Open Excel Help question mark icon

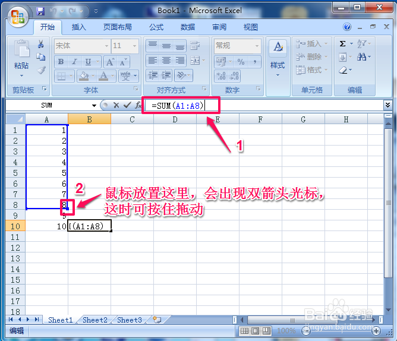coord(347,27)
